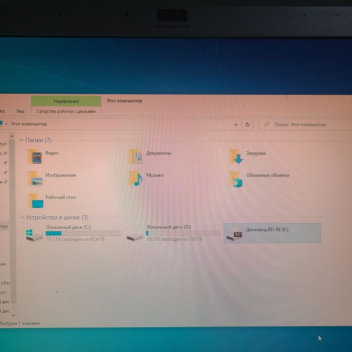This screenshot has height=352, width=352.
Task: Collapse the Устройства и диски (3) group
Action: (22, 217)
